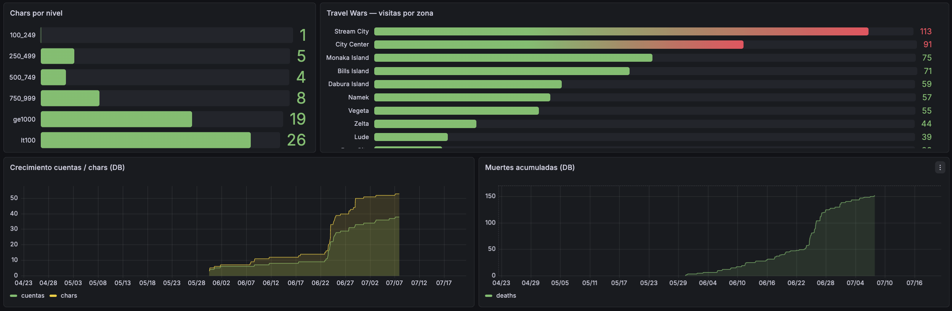This screenshot has height=311, width=952.
Task: Click the Zelta green bar
Action: coord(425,124)
